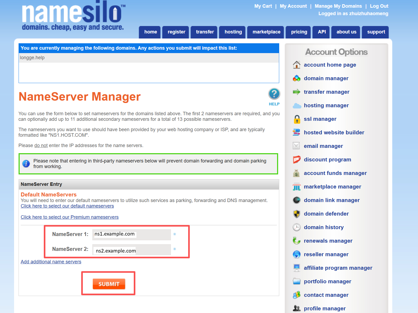Click the padlock icon for ssl manager
418x313 pixels.
(297, 119)
